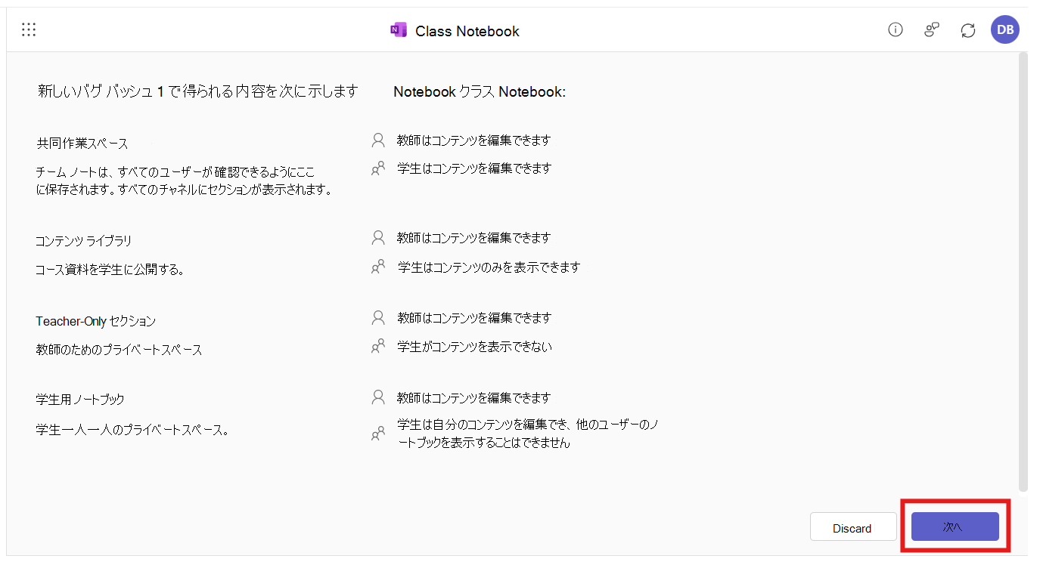This screenshot has height=562, width=1040.
Task: Select the 学生用ノートブック heading
Action: pos(80,400)
